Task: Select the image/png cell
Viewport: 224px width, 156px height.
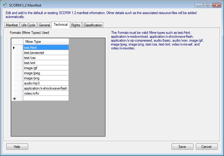Action: (x=46, y=78)
